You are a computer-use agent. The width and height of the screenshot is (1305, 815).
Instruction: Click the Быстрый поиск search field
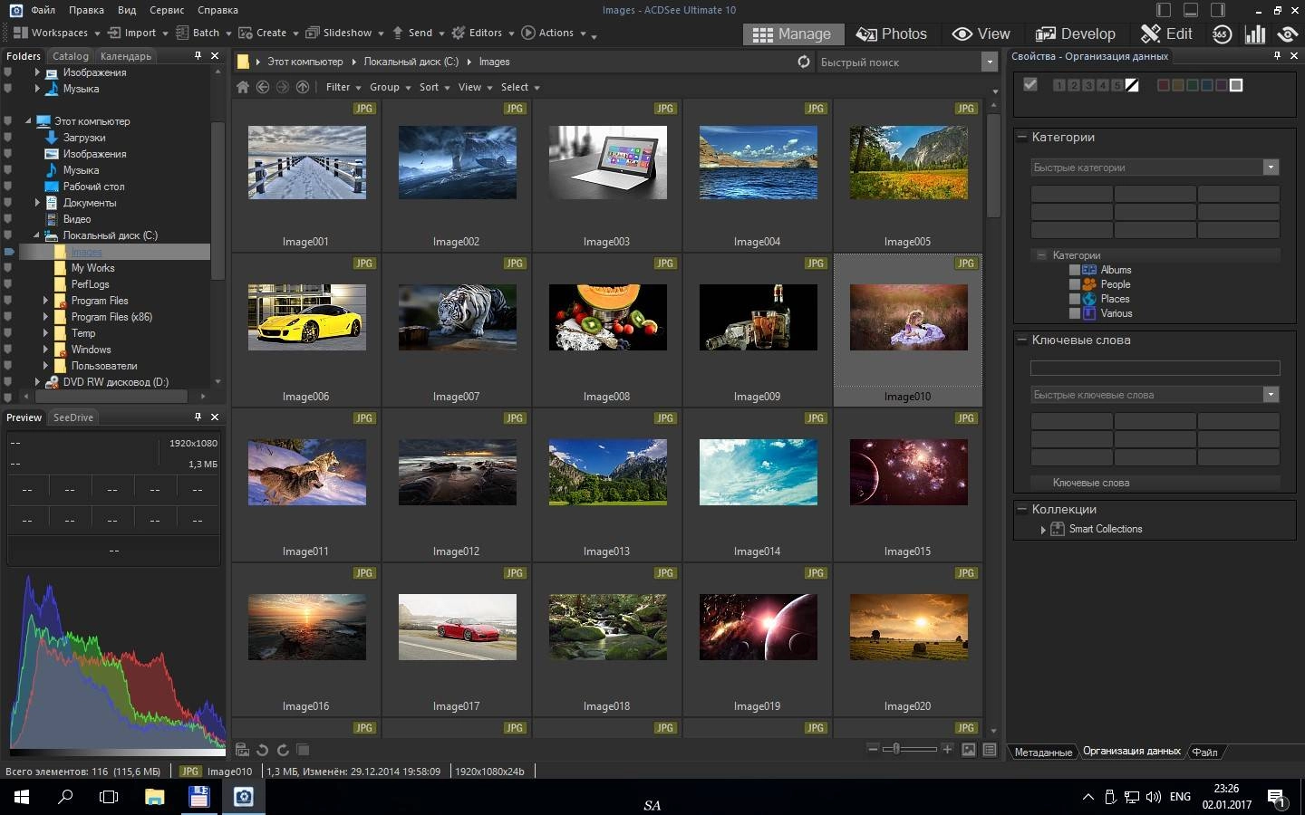(897, 62)
